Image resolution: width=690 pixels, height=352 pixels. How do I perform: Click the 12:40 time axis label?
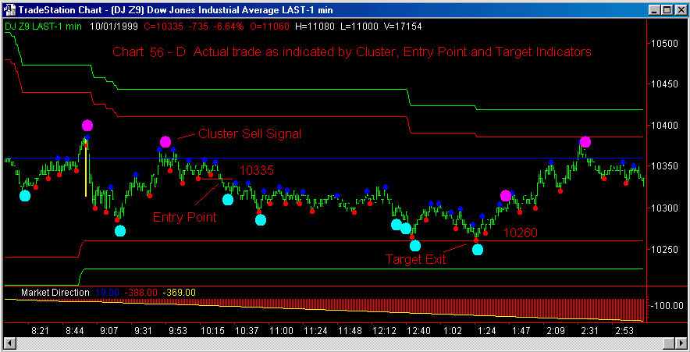point(418,331)
